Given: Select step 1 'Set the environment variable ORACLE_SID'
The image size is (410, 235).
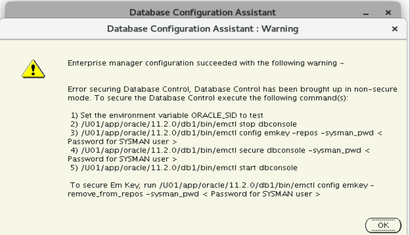Looking at the screenshot, I should click(x=167, y=115).
